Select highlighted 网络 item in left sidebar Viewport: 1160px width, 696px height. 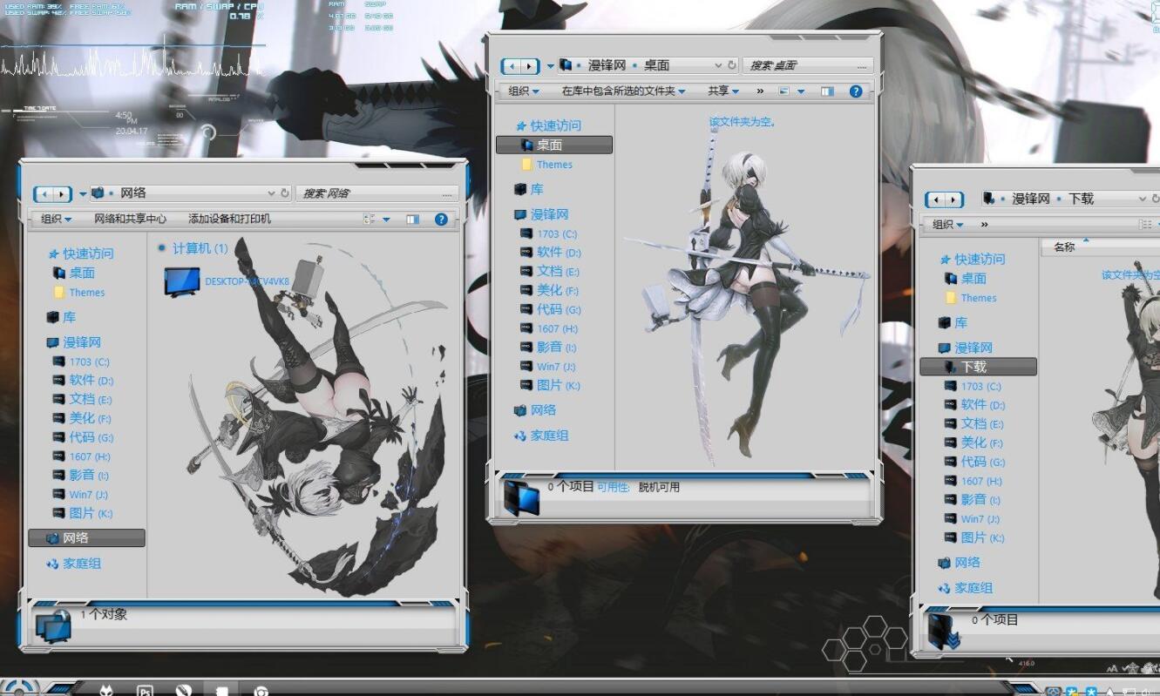86,538
